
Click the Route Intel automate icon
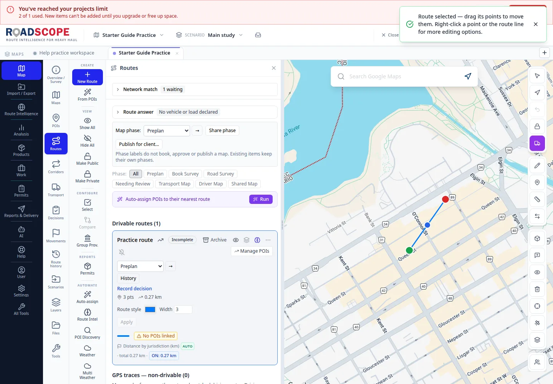(x=87, y=315)
